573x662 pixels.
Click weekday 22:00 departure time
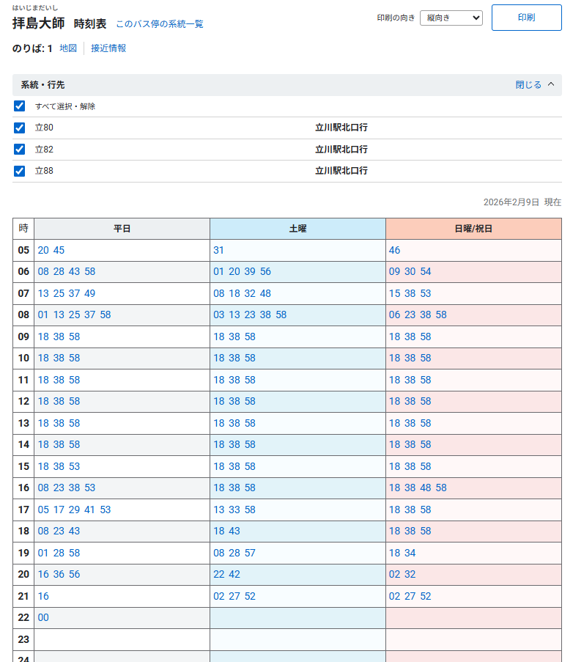[x=43, y=618]
